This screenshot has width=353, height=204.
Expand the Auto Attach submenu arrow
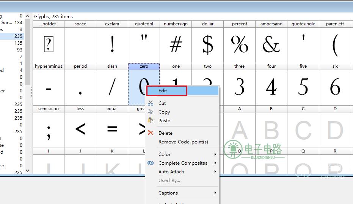coord(215,172)
